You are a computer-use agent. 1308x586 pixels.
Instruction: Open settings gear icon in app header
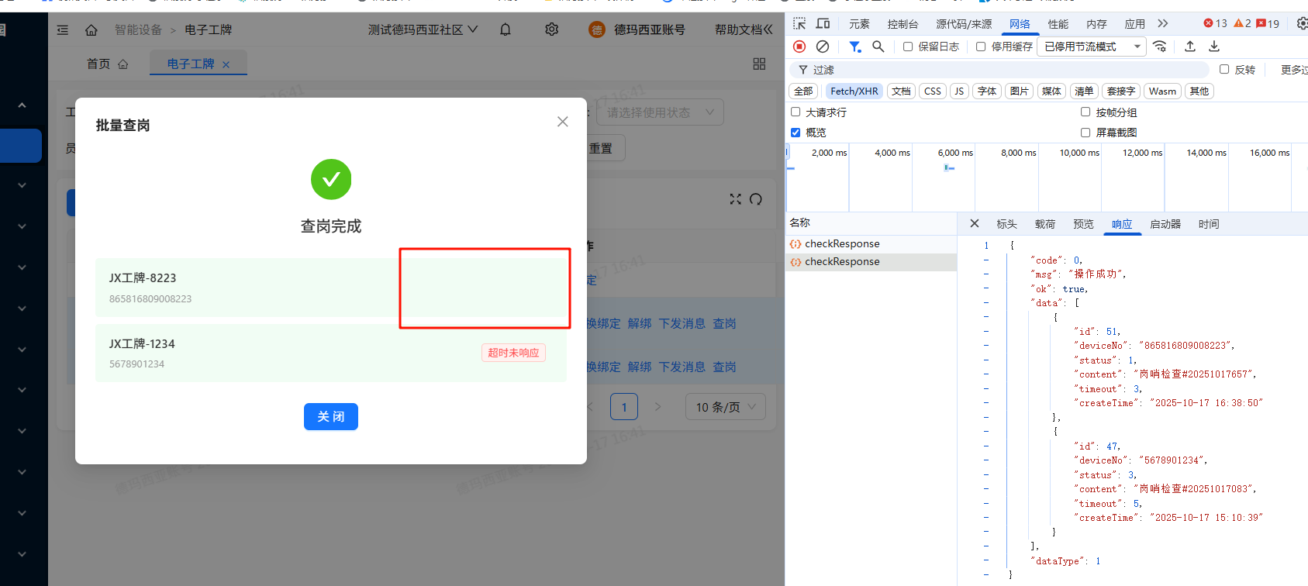[x=551, y=29]
